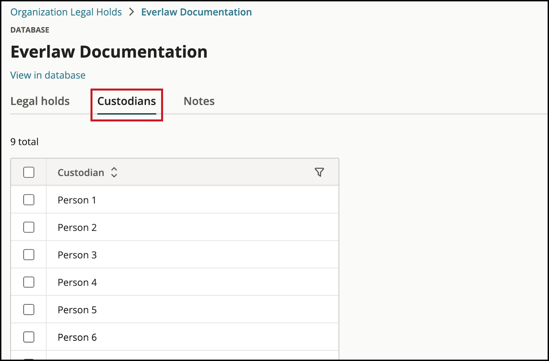
Task: Select the Custodians tab
Action: (x=127, y=101)
